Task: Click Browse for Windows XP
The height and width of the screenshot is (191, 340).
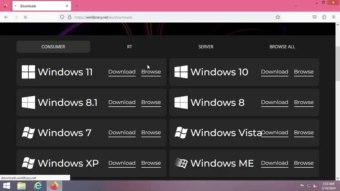Action: pyautogui.click(x=151, y=163)
